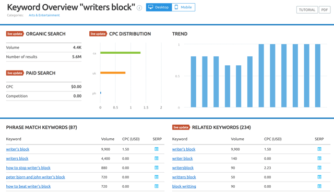Click the Number of results value 5.6M
Viewport: 334px width, 192px height.
[77, 57]
